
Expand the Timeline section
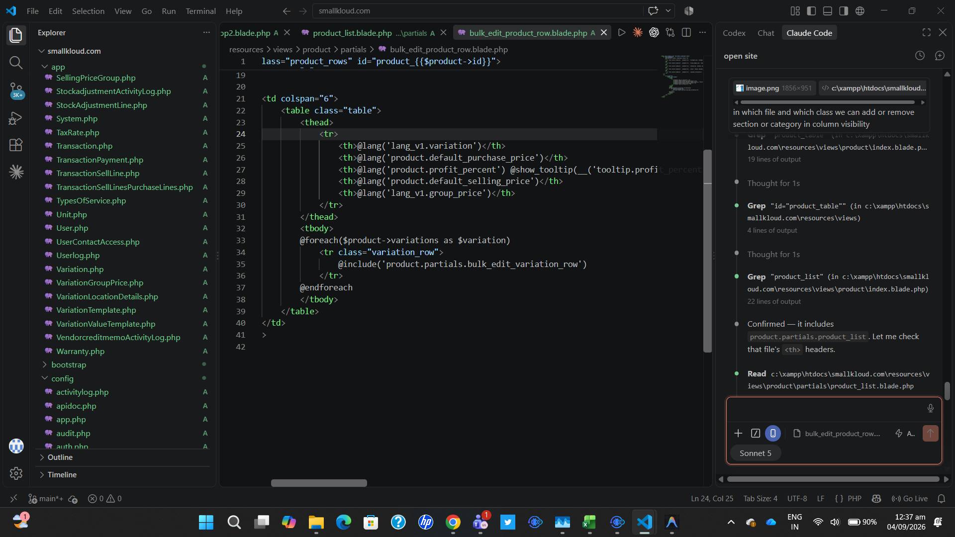[x=62, y=474]
